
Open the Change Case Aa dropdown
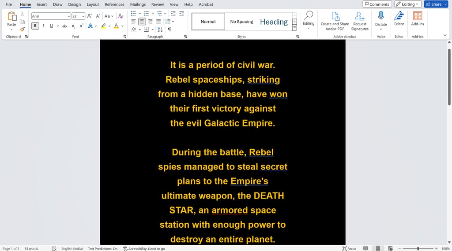(x=109, y=16)
